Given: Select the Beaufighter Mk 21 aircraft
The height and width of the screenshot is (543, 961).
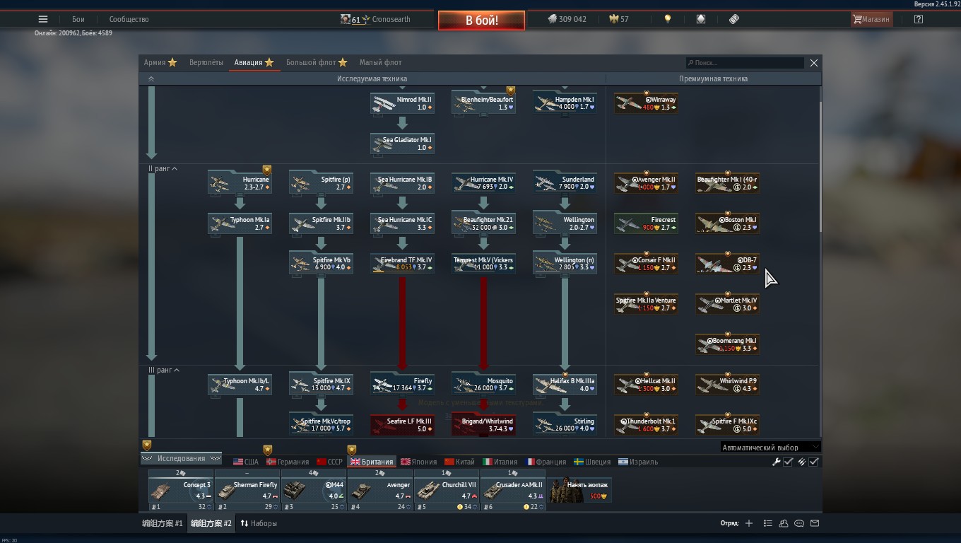Looking at the screenshot, I should [x=484, y=223].
